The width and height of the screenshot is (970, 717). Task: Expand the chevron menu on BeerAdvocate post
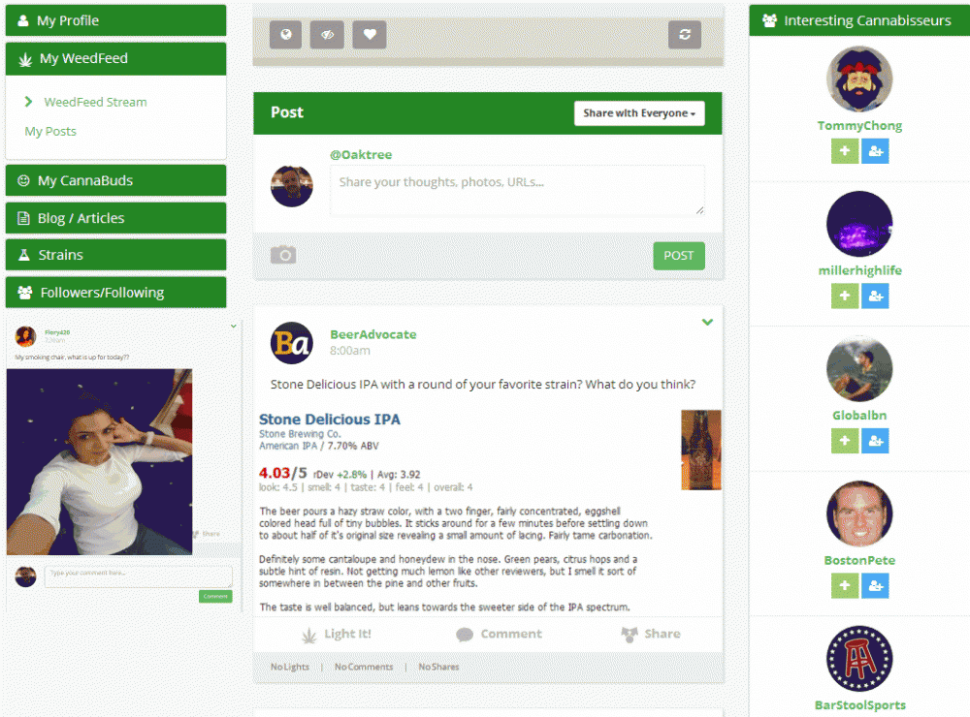(x=708, y=322)
